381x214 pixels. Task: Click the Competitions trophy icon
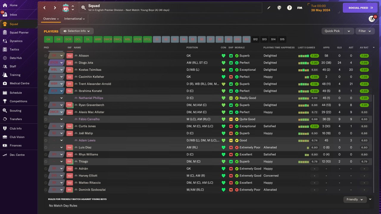[5, 101]
